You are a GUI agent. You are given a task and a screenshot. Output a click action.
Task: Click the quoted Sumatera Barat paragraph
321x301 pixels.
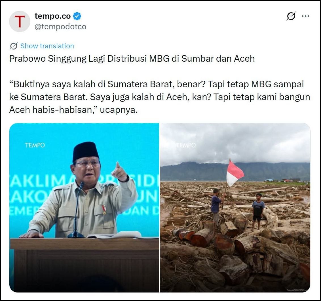159,97
